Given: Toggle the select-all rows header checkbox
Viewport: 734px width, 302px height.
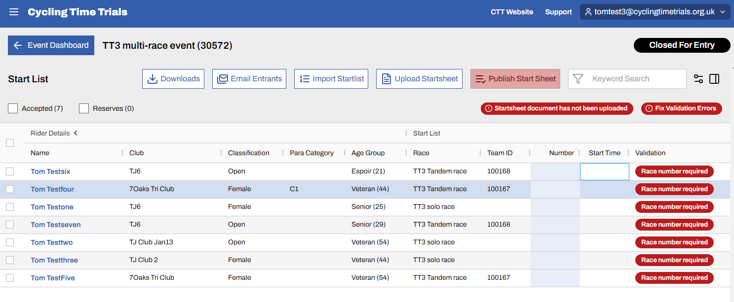Looking at the screenshot, I should click(x=10, y=143).
